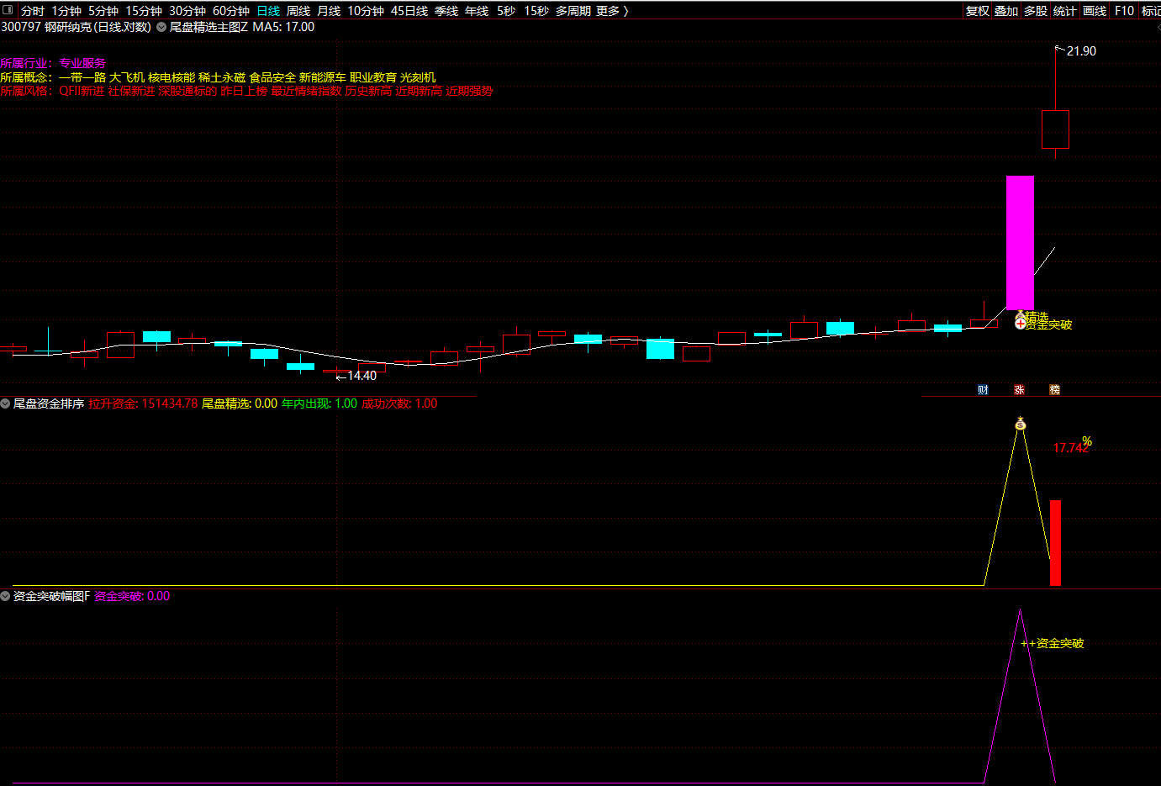Image resolution: width=1161 pixels, height=786 pixels.
Task: Switch to 10分钟 period
Action: tap(366, 11)
